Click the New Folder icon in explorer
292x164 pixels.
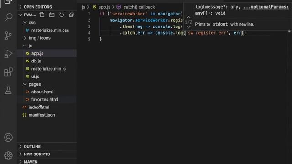[52, 15]
